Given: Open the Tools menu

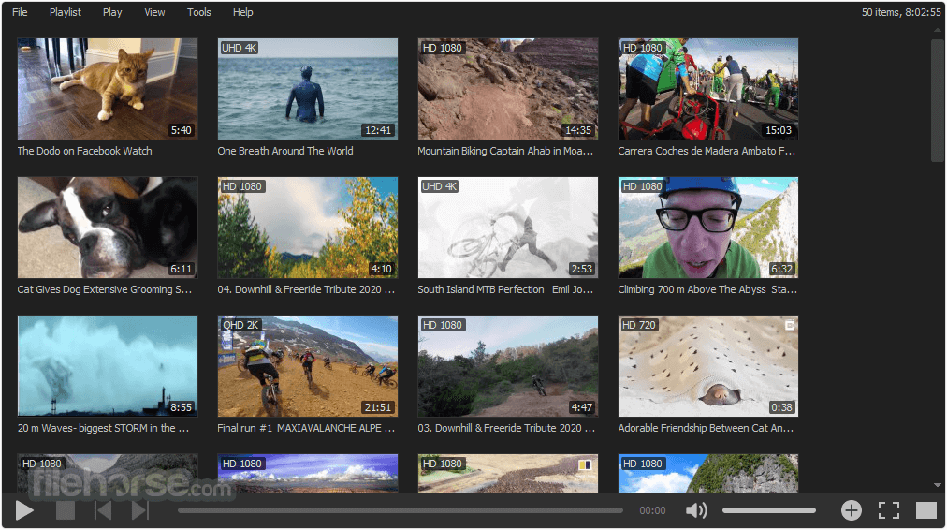Looking at the screenshot, I should (198, 12).
